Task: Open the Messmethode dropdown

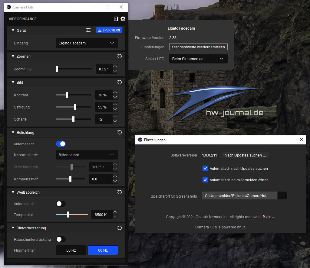Action: (87, 155)
